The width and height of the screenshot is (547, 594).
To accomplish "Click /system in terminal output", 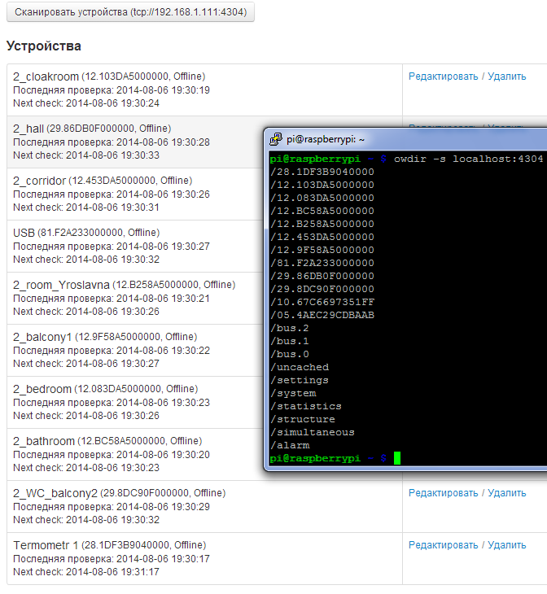I will click(x=293, y=393).
